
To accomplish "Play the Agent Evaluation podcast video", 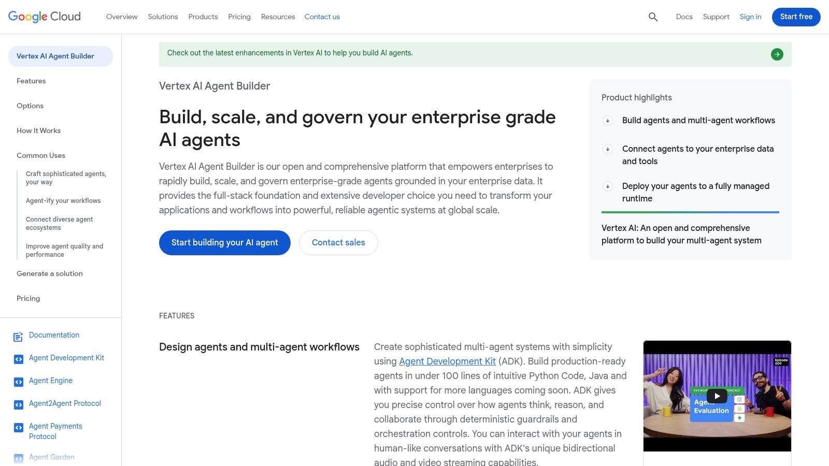I will click(x=717, y=395).
